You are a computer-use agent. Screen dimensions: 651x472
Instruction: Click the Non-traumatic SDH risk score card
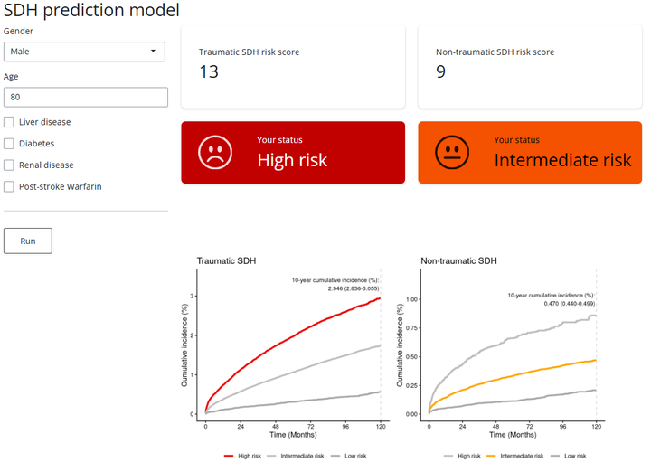click(x=529, y=66)
